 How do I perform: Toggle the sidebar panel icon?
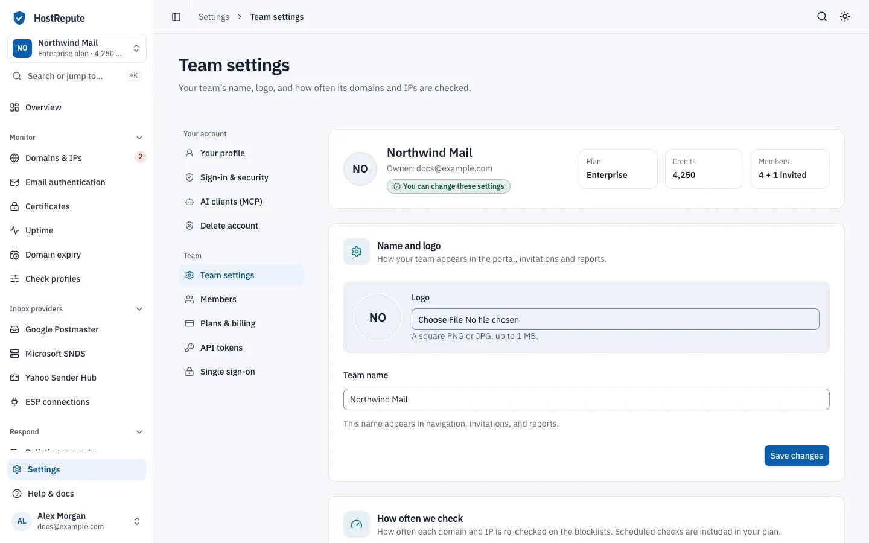[x=176, y=17]
